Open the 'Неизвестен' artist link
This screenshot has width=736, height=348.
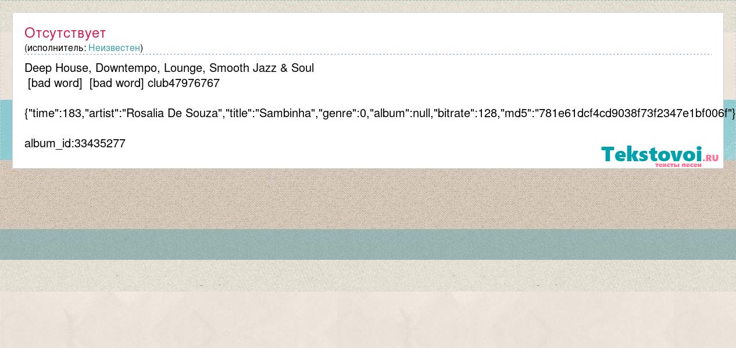point(114,48)
